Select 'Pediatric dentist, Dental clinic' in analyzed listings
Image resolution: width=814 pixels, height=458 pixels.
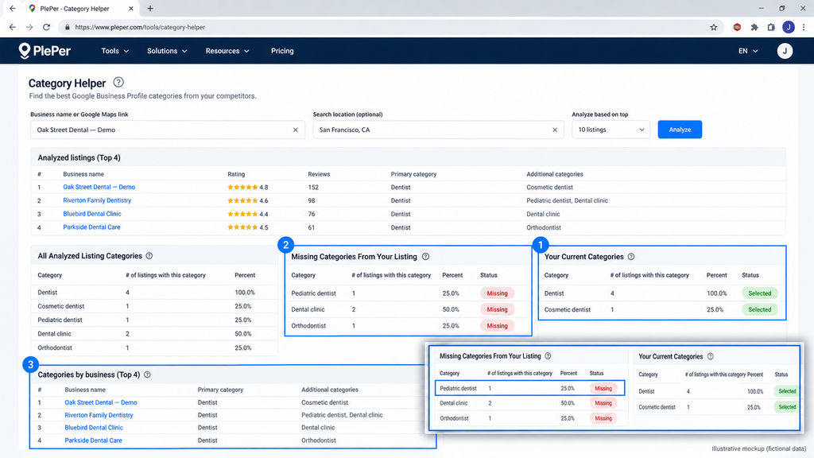(x=567, y=200)
